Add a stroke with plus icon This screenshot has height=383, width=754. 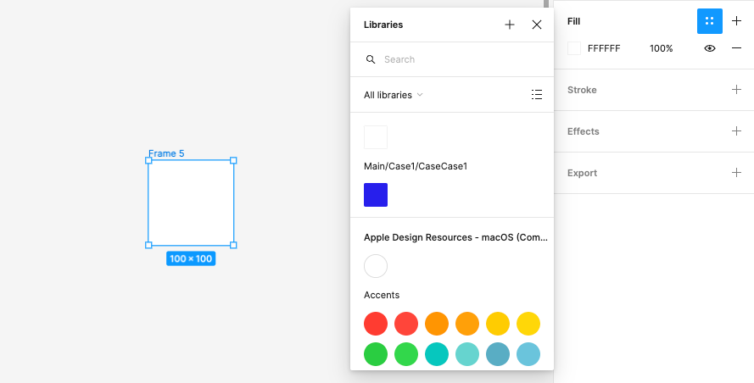click(736, 90)
